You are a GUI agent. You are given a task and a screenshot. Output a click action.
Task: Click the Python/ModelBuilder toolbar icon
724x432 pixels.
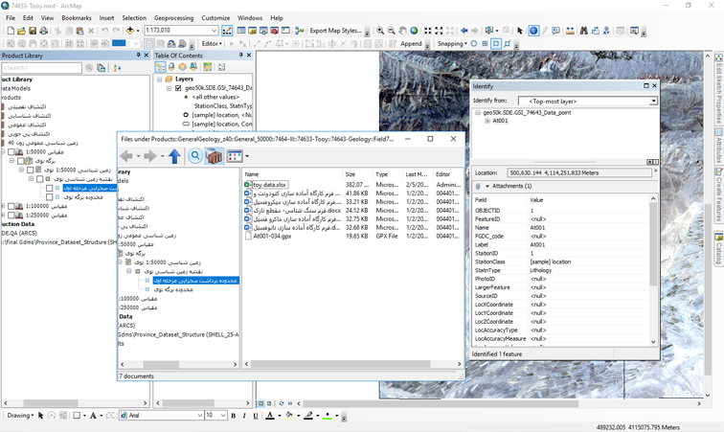tap(300, 31)
